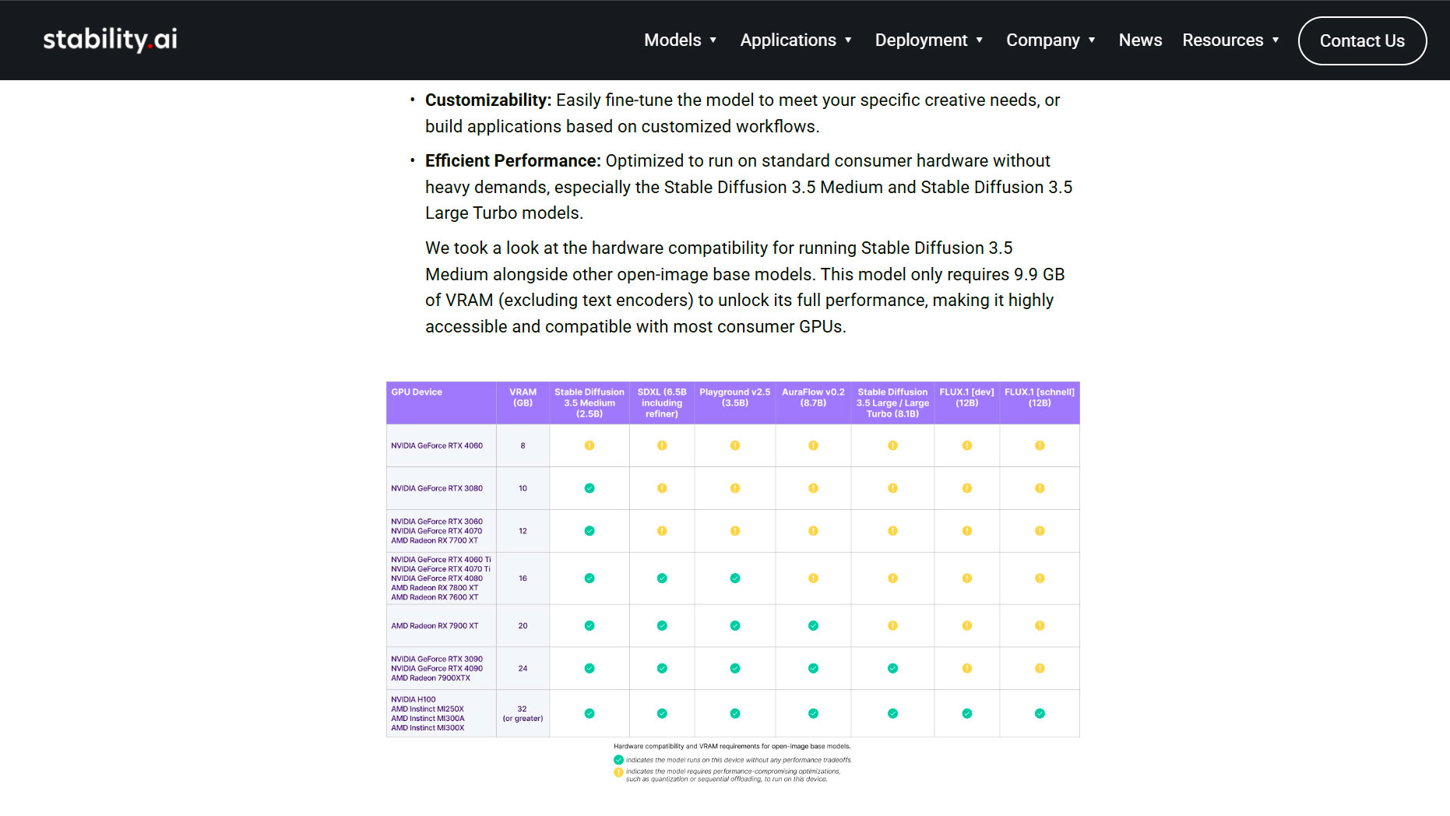Click the Contact Us button
The width and height of the screenshot is (1450, 816).
1362,40
